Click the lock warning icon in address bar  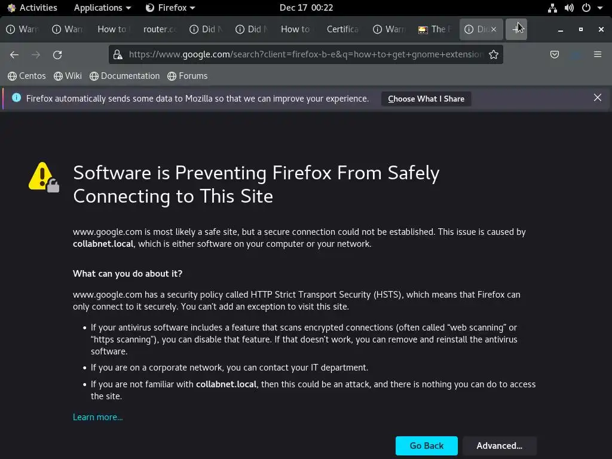click(118, 54)
